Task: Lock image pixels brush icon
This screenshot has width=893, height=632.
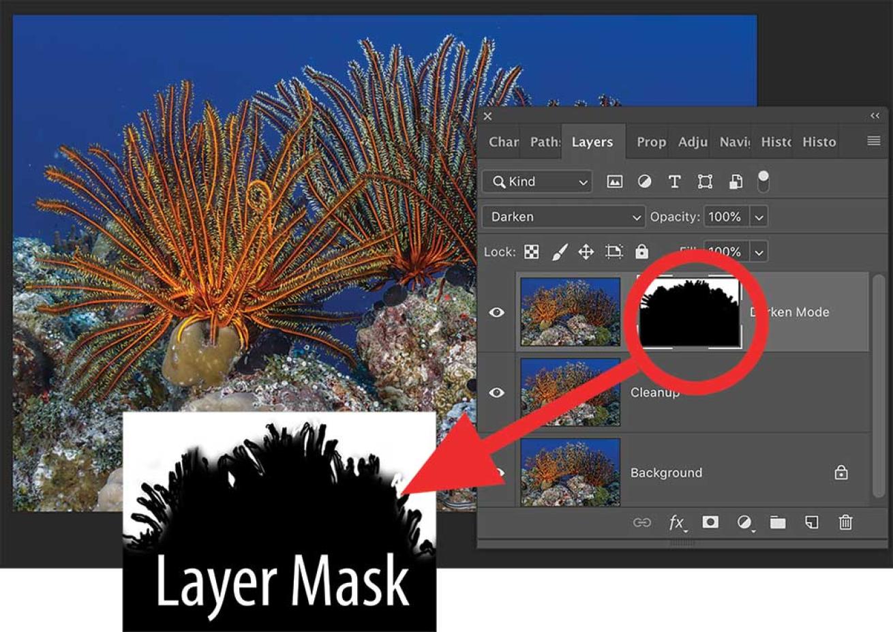Action: [559, 252]
